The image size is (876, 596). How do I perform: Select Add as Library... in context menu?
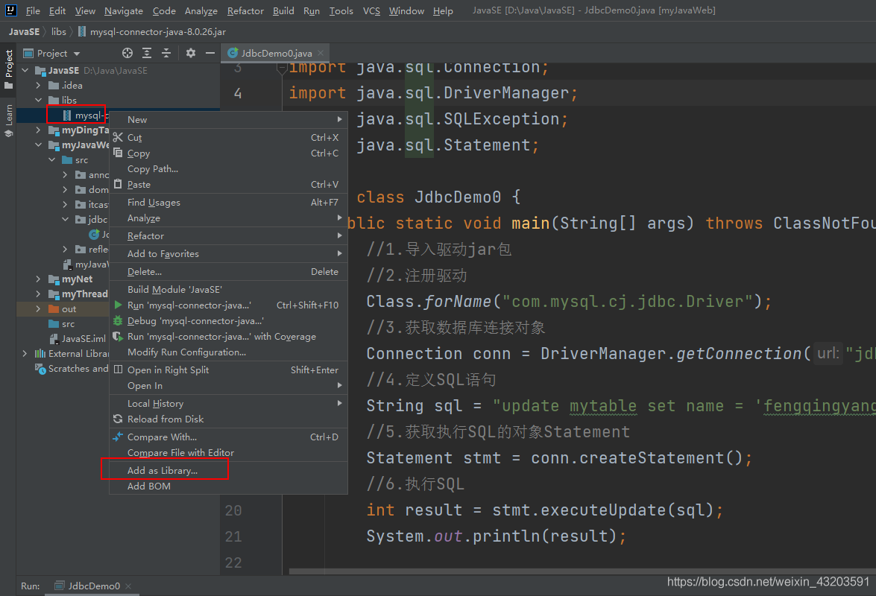[228, 470]
